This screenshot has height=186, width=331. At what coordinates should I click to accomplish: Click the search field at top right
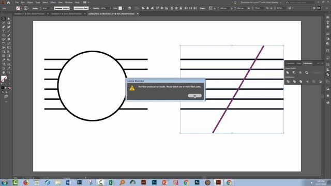pos(300,3)
